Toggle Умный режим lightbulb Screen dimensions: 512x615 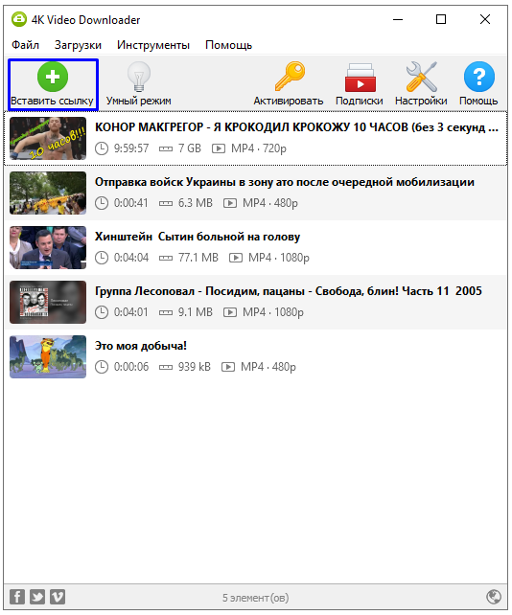point(139,84)
